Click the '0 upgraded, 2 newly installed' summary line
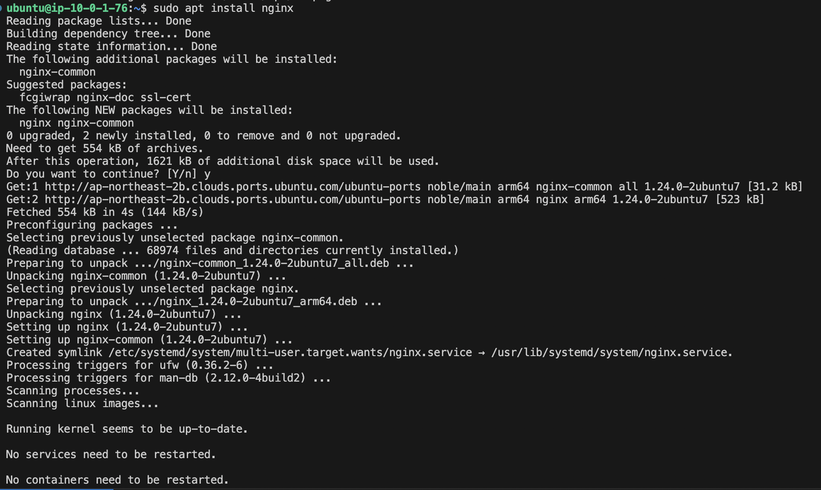 coord(203,136)
